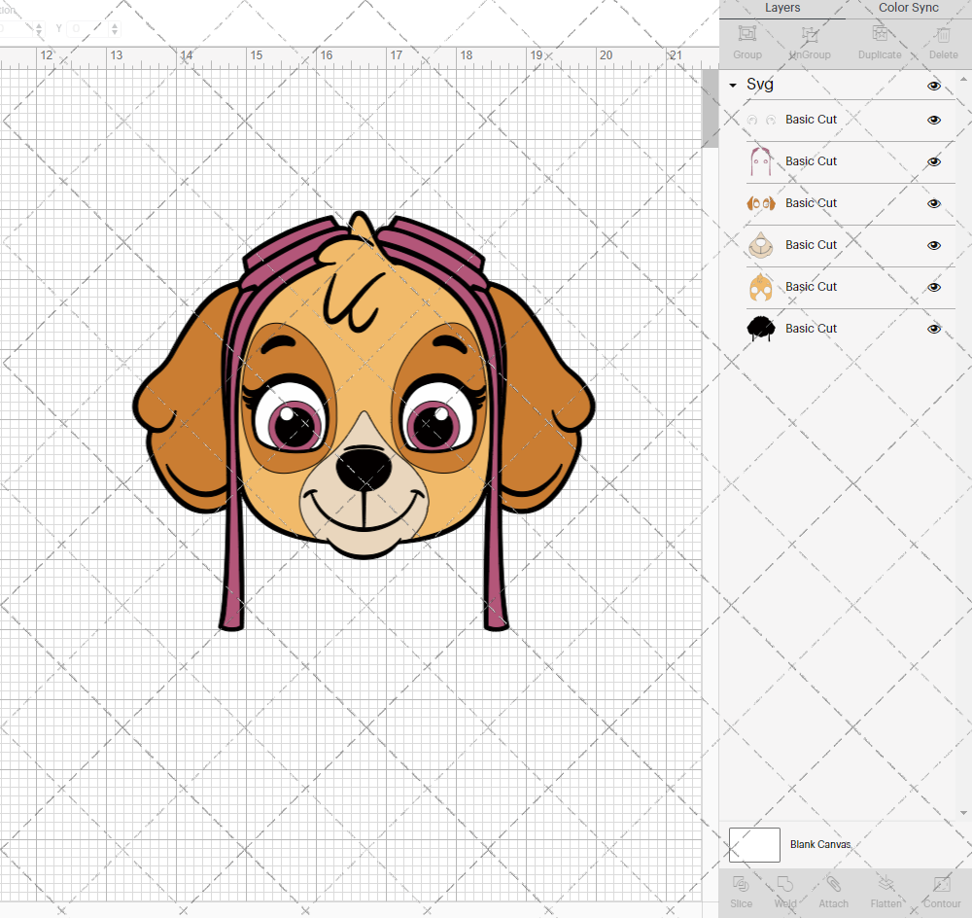Select the white eye highlights layer thumbnail

click(x=761, y=120)
